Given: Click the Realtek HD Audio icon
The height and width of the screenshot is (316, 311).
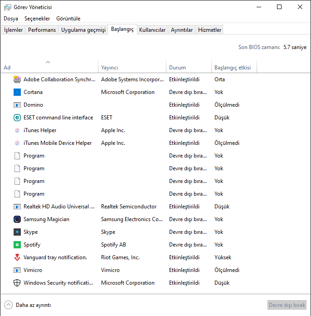Looking at the screenshot, I should [17, 207].
